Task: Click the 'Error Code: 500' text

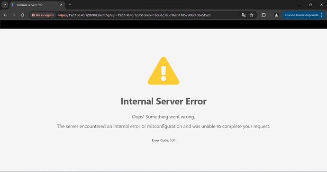Action: 163,140
